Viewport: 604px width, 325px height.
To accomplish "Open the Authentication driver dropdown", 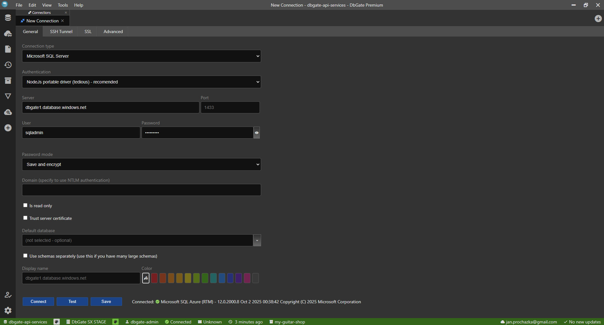I will [141, 82].
